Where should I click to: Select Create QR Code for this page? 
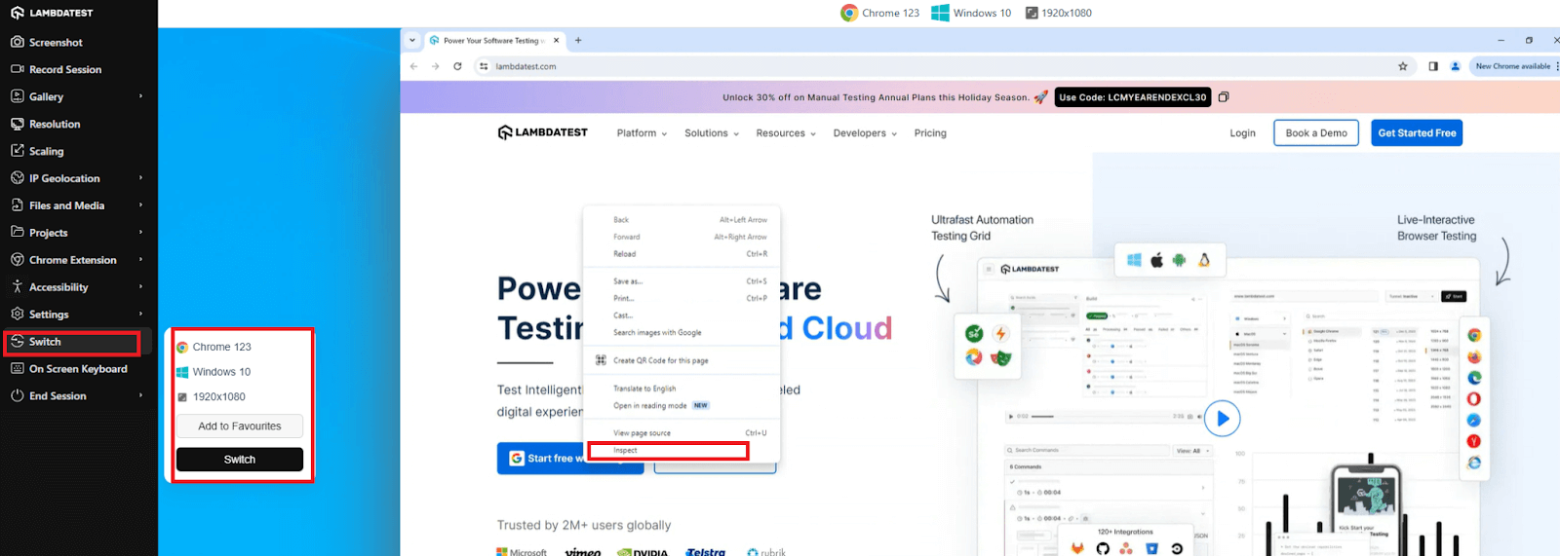682,360
